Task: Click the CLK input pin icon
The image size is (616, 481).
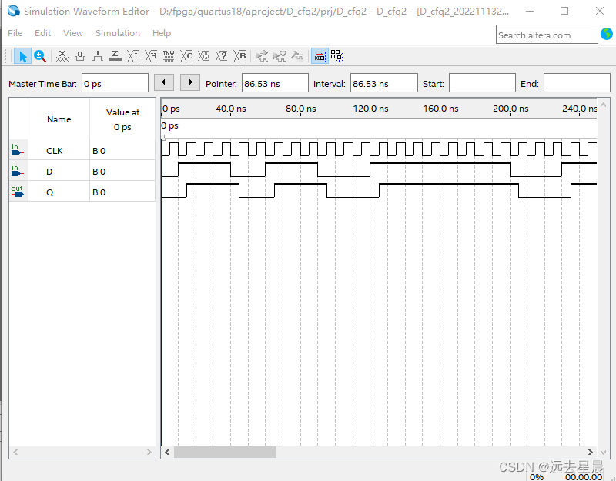Action: [x=17, y=149]
